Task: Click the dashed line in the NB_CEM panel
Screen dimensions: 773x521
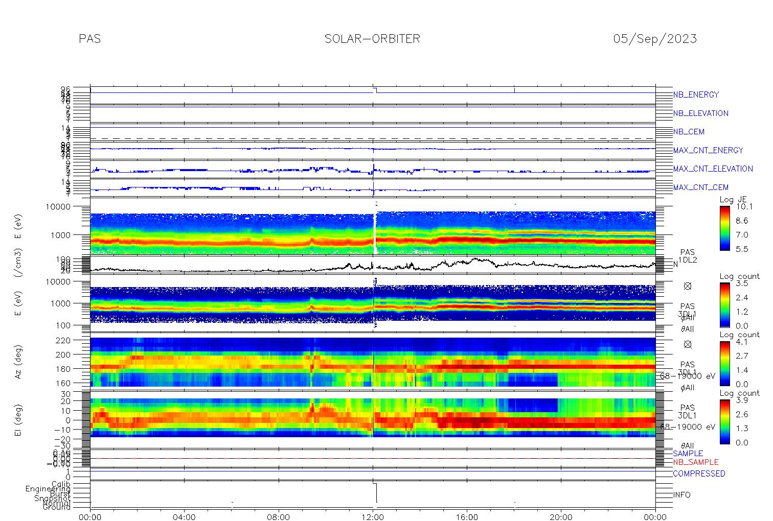Action: (x=373, y=138)
